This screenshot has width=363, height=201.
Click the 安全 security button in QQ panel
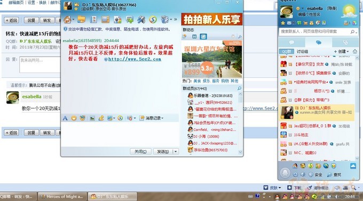[x=315, y=175]
